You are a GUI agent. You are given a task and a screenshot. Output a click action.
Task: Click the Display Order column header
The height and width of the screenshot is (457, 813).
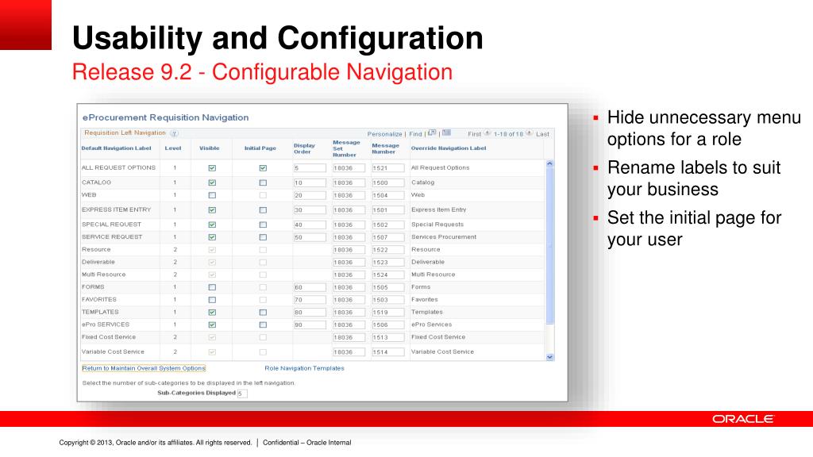pos(304,148)
